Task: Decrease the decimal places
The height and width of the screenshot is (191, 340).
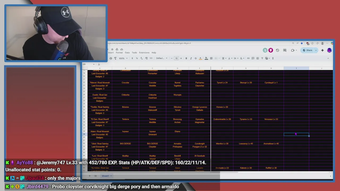Action: [x=142, y=58]
